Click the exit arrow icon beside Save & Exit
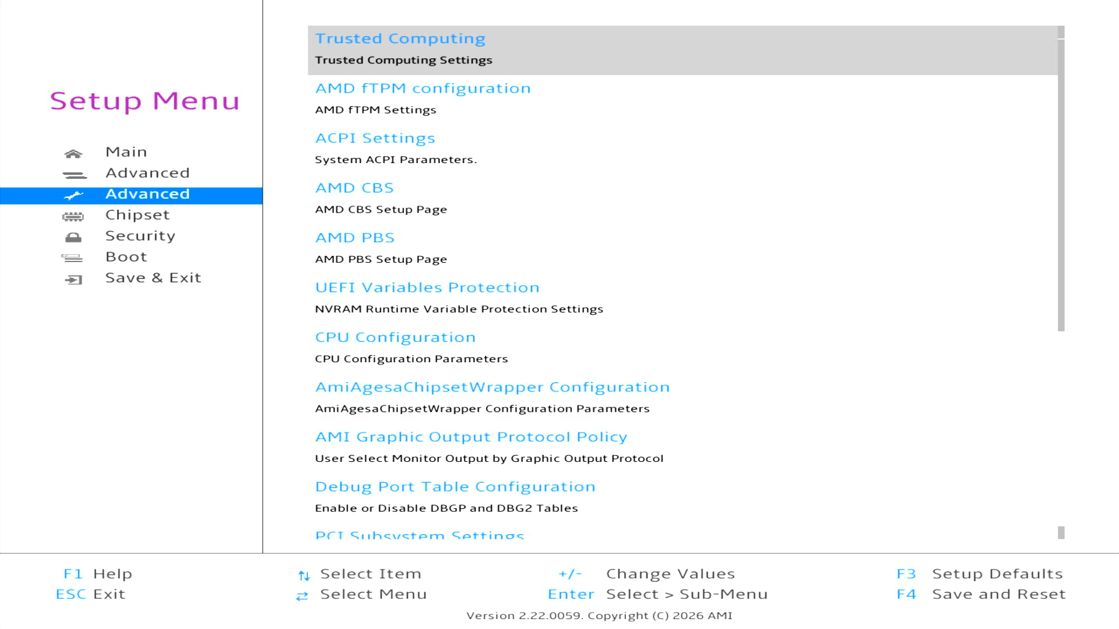 click(x=73, y=280)
